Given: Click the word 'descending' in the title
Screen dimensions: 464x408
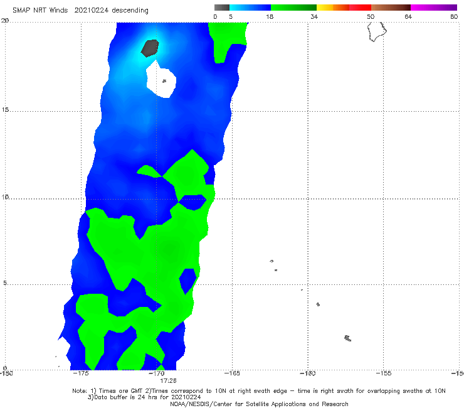Looking at the screenshot, I should (130, 11).
